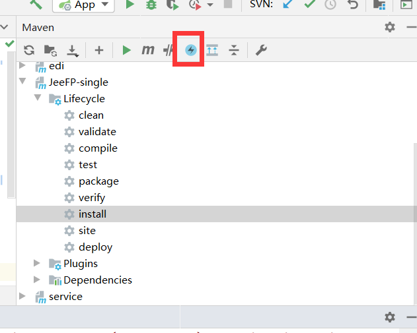Select the verify lifecycle goal

92,198
